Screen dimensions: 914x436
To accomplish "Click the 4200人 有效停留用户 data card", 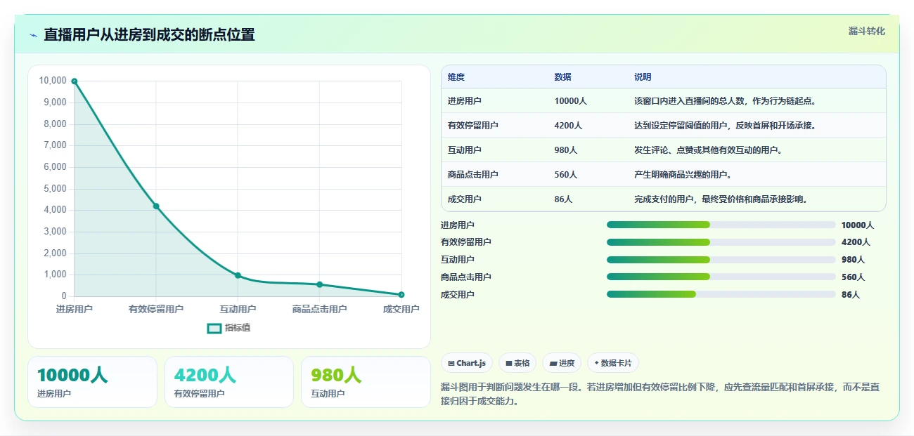I will tap(228, 382).
